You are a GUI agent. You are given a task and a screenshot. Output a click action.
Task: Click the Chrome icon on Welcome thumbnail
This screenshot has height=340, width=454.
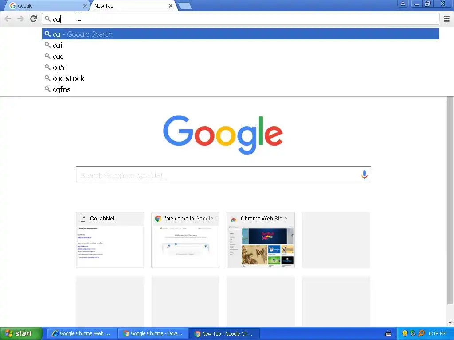(x=158, y=219)
